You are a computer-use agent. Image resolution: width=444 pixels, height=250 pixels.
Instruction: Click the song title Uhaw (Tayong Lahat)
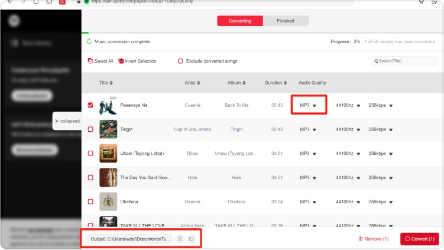click(142, 153)
